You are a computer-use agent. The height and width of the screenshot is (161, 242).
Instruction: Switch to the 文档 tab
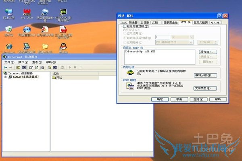click(x=155, y=23)
